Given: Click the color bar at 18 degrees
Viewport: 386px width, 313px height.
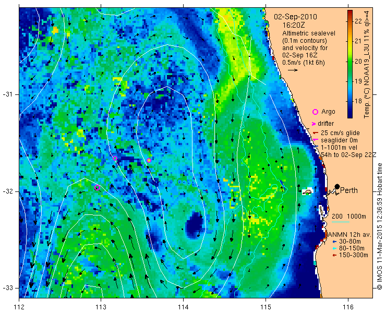Looking at the screenshot, I should point(350,101).
